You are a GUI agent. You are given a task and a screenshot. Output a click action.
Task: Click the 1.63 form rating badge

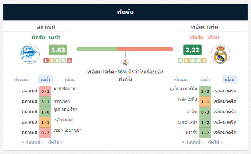58,50
